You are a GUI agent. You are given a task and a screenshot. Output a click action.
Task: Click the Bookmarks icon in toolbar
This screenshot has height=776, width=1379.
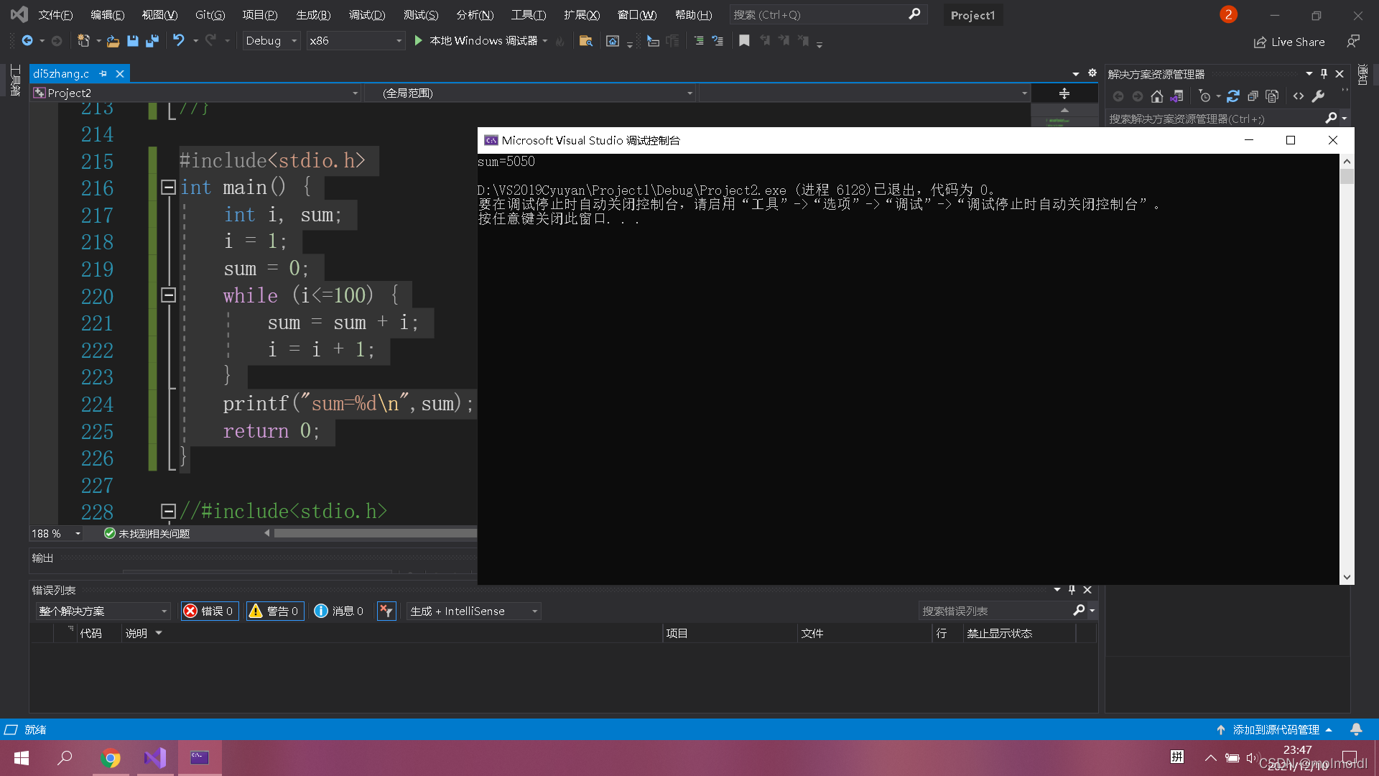pos(744,41)
